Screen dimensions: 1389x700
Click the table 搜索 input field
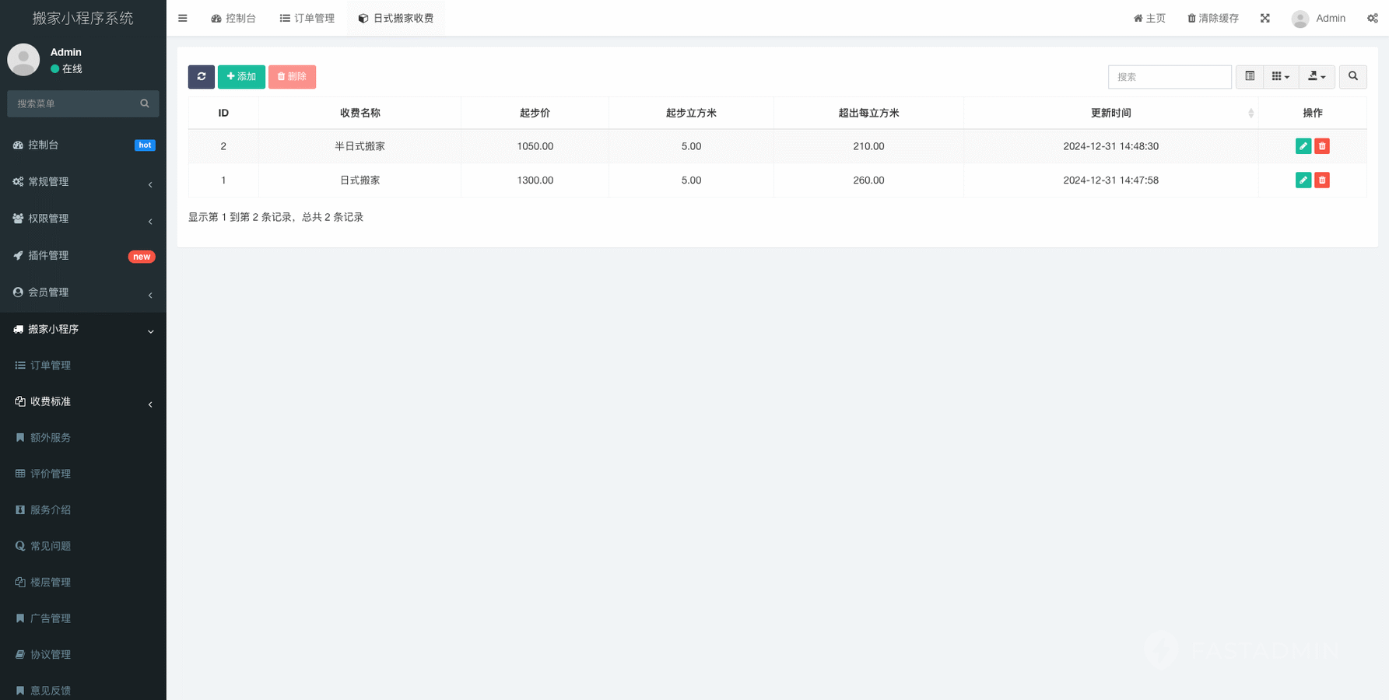[x=1169, y=76]
